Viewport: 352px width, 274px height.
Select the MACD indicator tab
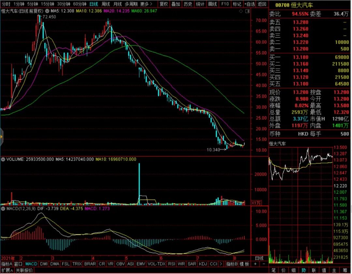click(31, 264)
